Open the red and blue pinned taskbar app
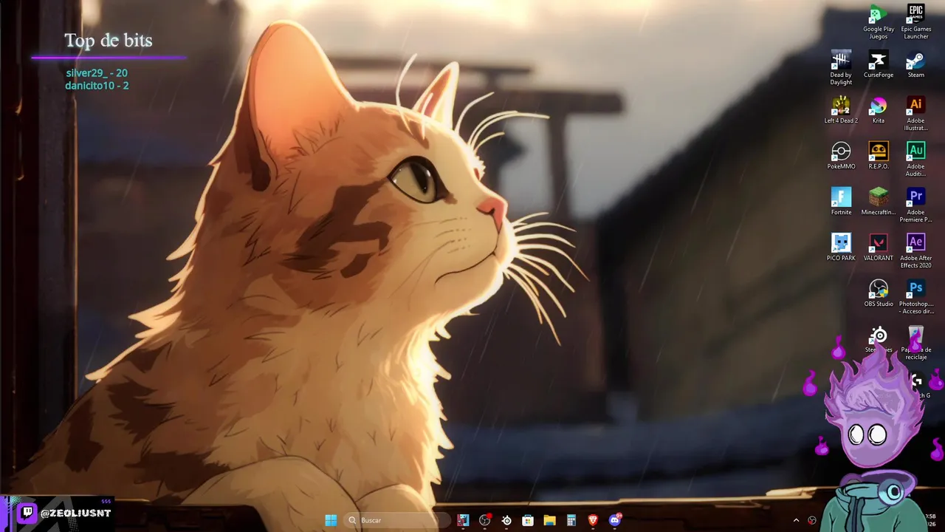The width and height of the screenshot is (945, 532). click(463, 520)
